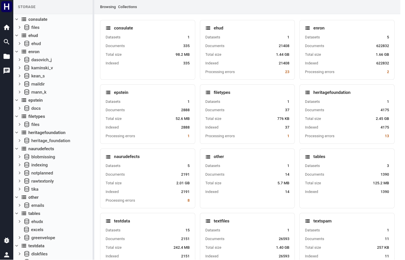Click the database icon beside blobmissing
The height and width of the screenshot is (260, 405).
27,157
